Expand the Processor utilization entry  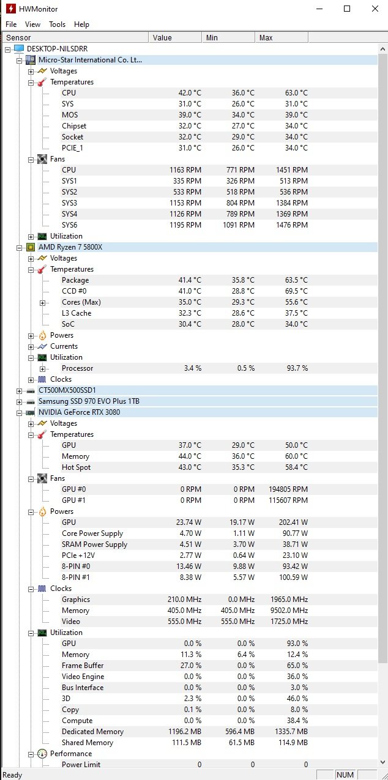coord(42,368)
